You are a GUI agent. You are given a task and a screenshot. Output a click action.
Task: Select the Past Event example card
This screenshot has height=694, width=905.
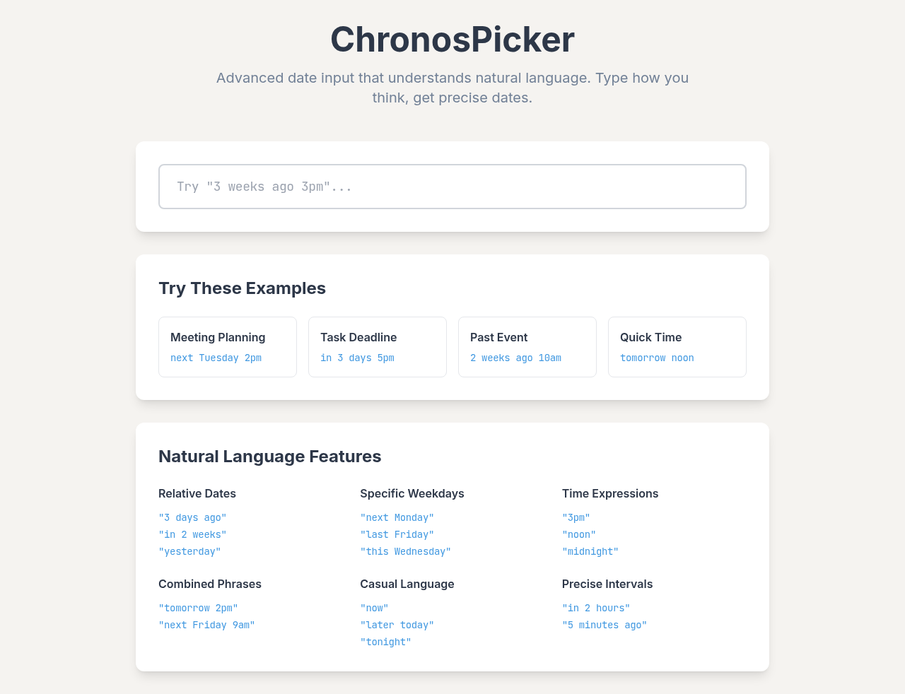527,346
